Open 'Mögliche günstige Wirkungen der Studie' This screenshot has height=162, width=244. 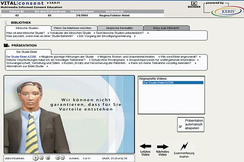[67, 57]
